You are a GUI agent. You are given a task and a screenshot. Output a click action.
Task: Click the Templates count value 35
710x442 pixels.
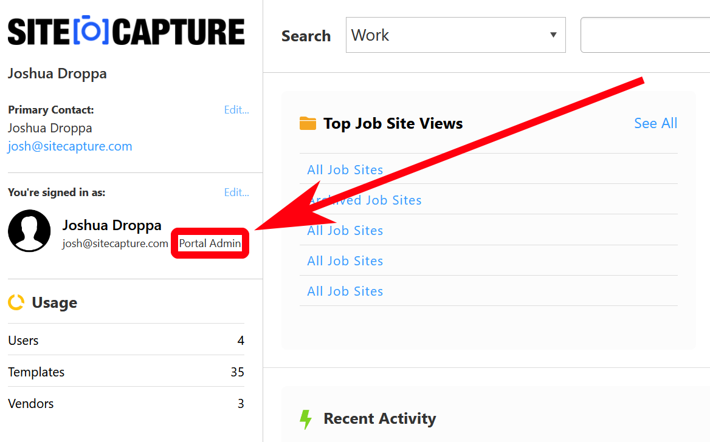[x=237, y=372]
